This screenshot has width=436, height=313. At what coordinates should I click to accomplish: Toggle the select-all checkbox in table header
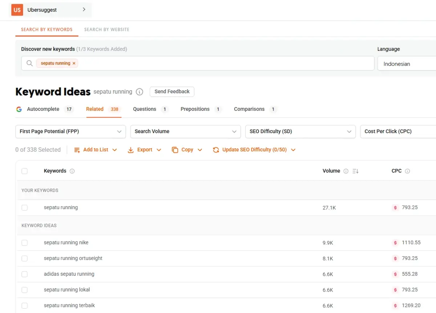(x=24, y=171)
